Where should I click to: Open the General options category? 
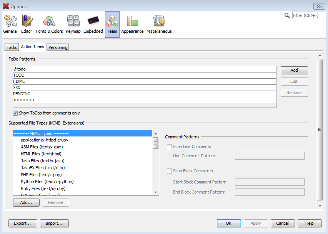pyautogui.click(x=10, y=24)
